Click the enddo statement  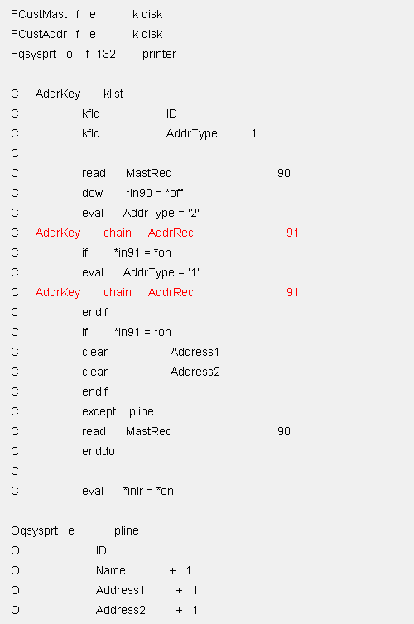[x=63, y=451]
